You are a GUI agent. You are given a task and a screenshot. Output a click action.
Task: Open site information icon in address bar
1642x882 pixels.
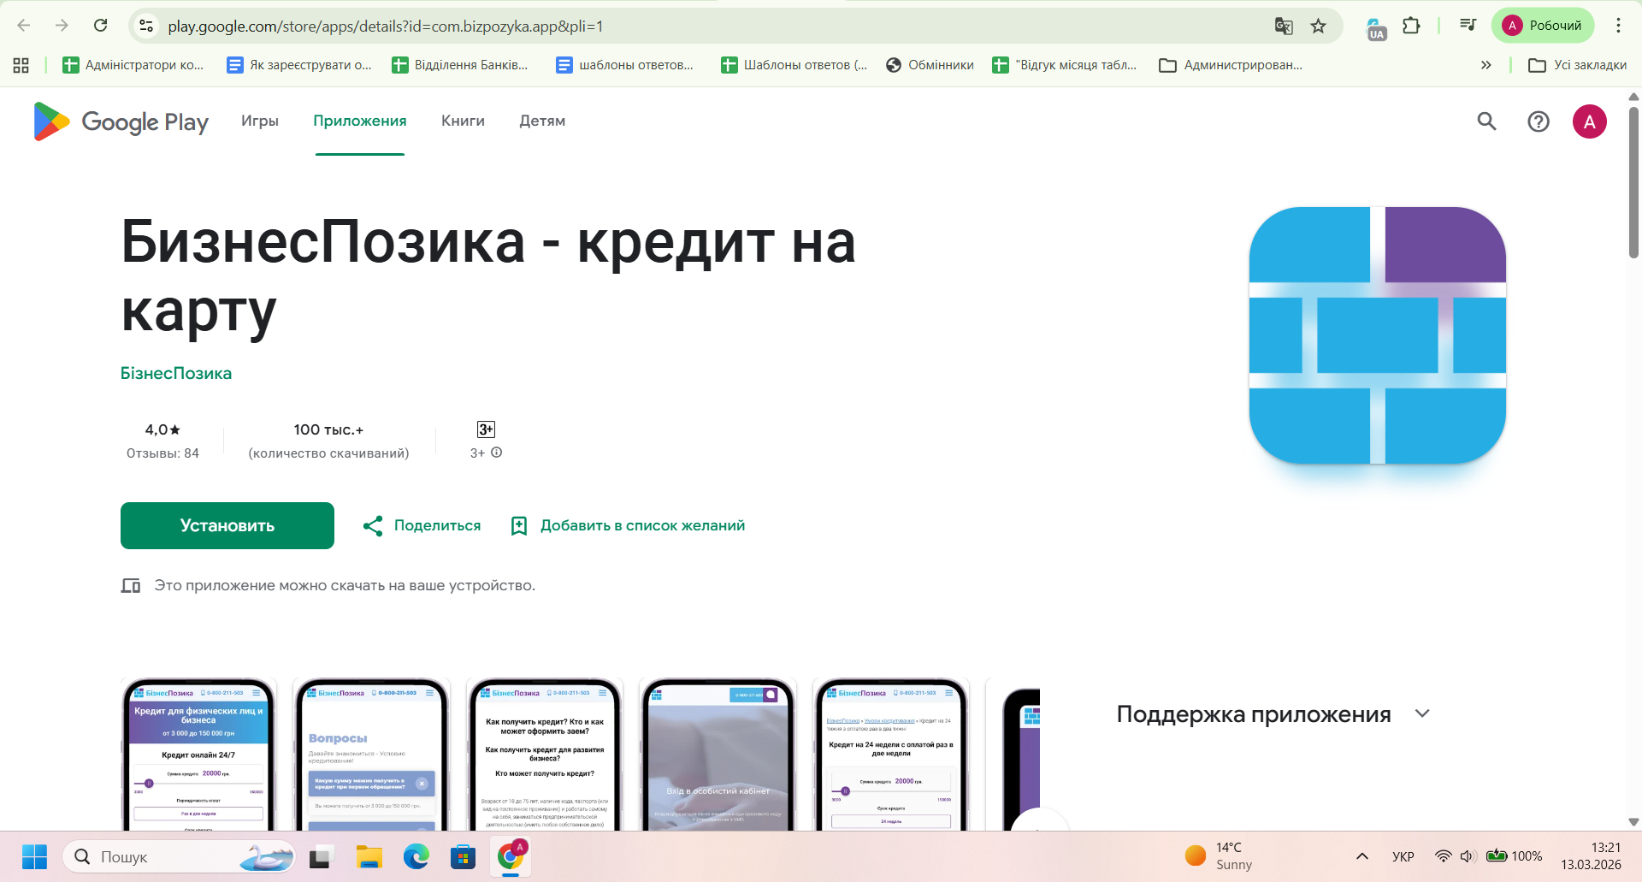[146, 26]
